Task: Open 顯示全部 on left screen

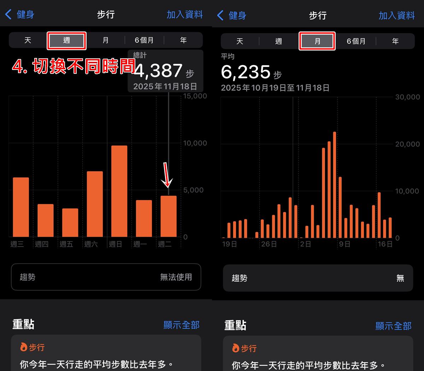Action: click(181, 325)
